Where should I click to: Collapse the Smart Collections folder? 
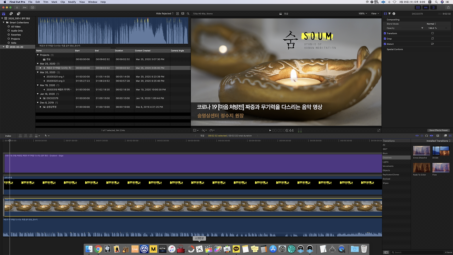point(4,22)
